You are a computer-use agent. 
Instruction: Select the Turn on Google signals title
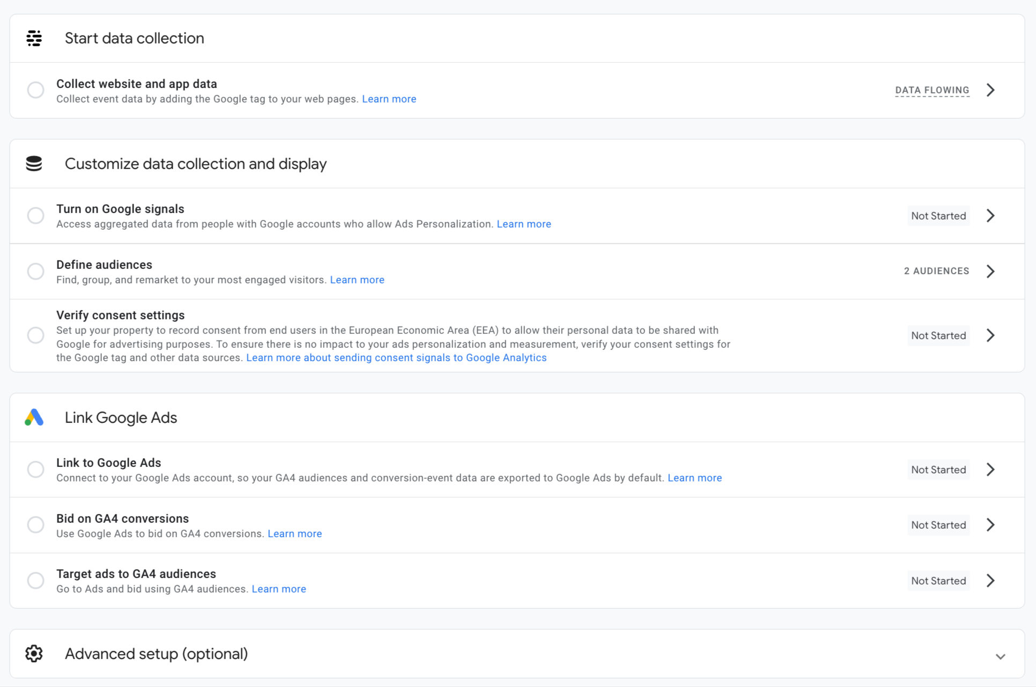point(120,209)
